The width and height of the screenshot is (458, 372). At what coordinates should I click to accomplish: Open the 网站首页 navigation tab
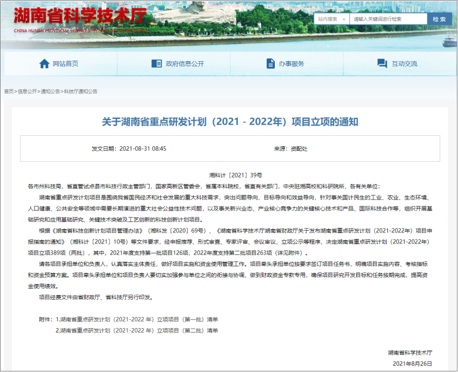(65, 64)
